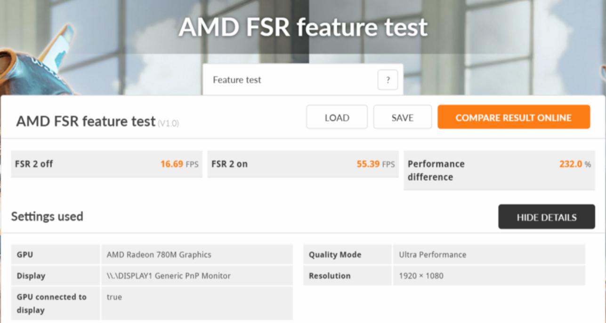Viewport: 606px width, 323px height.
Task: Click COMPARE RESULT ONLINE
Action: click(513, 118)
